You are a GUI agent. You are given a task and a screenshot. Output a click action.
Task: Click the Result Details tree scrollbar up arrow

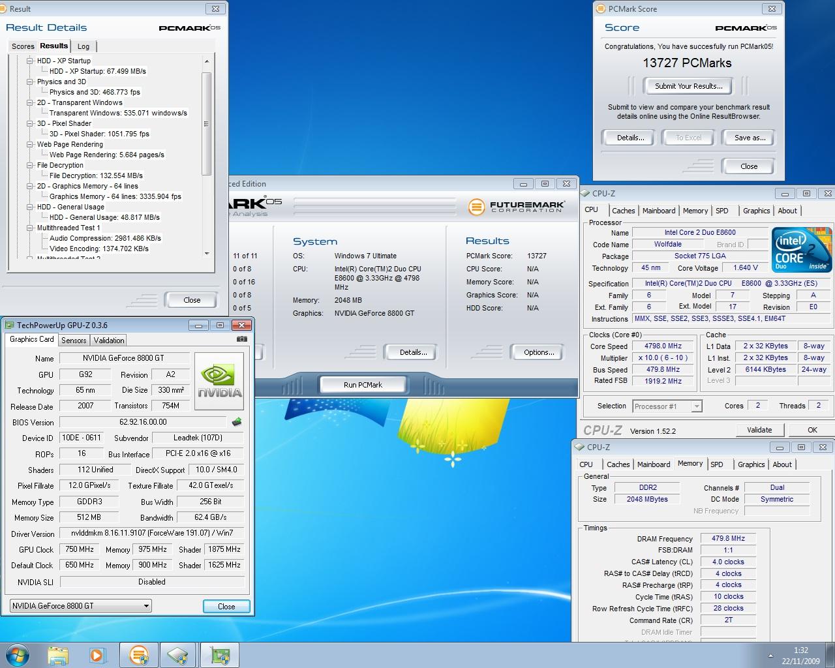(207, 61)
